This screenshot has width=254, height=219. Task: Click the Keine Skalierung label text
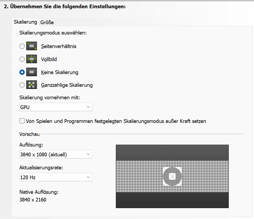pos(60,72)
